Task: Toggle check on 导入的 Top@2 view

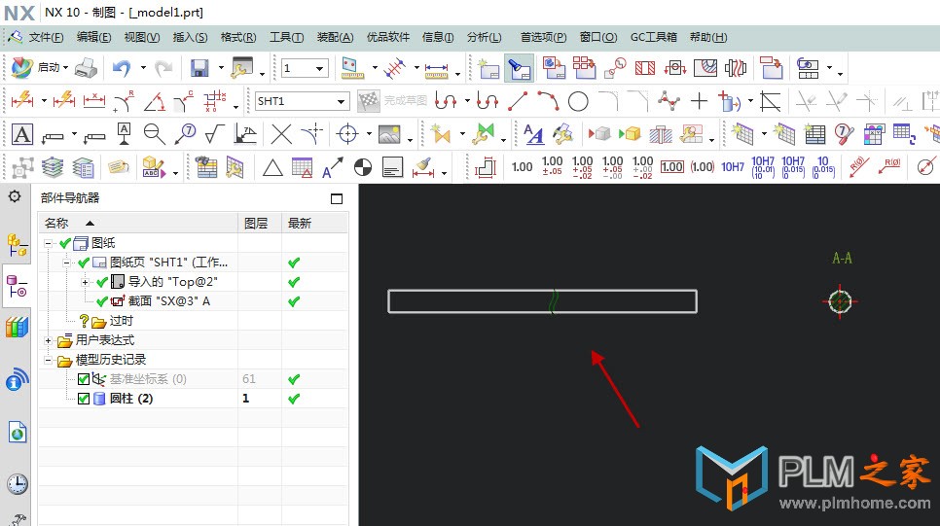Action: [102, 282]
